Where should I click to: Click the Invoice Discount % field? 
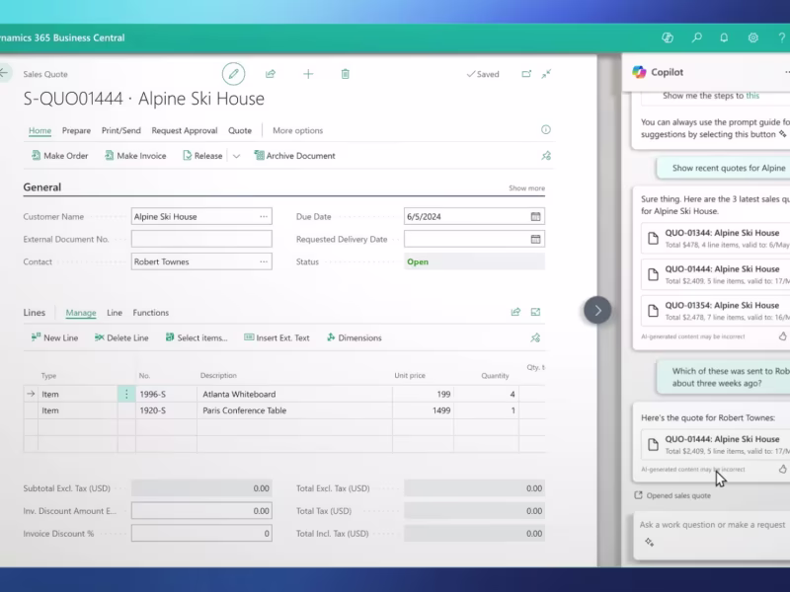[x=201, y=534]
